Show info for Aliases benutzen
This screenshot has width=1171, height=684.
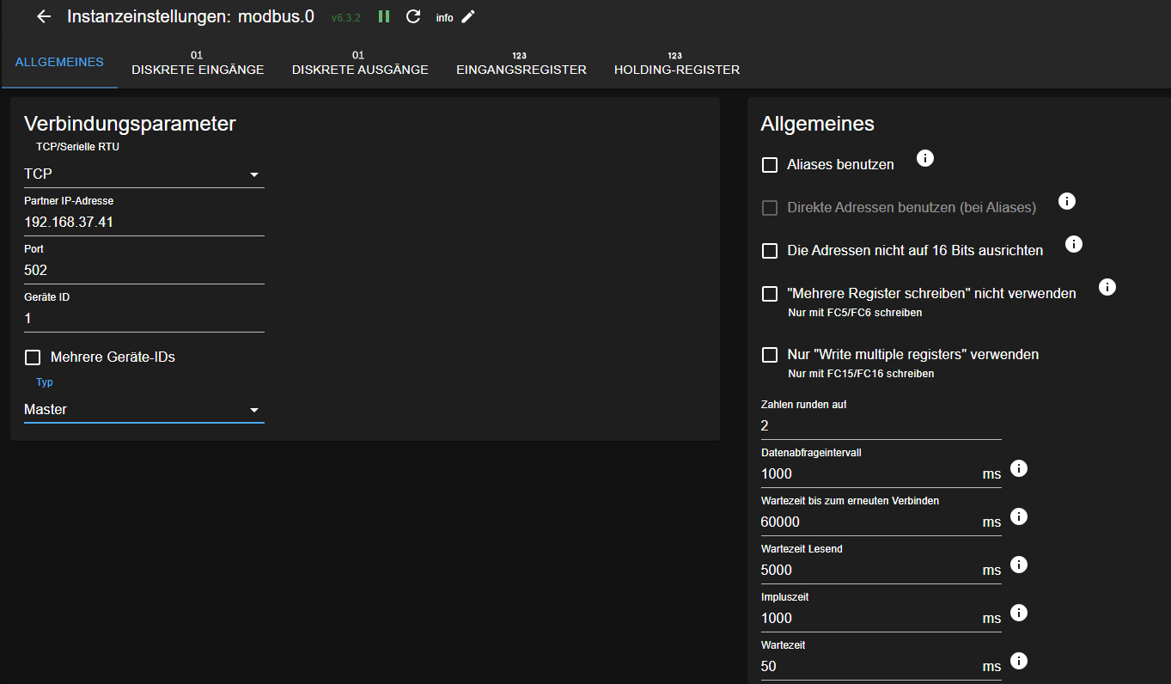[x=924, y=158]
